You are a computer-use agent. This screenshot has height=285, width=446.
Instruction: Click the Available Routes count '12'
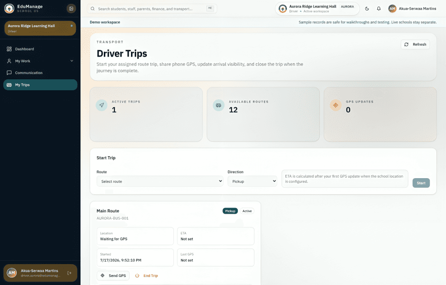pos(233,110)
